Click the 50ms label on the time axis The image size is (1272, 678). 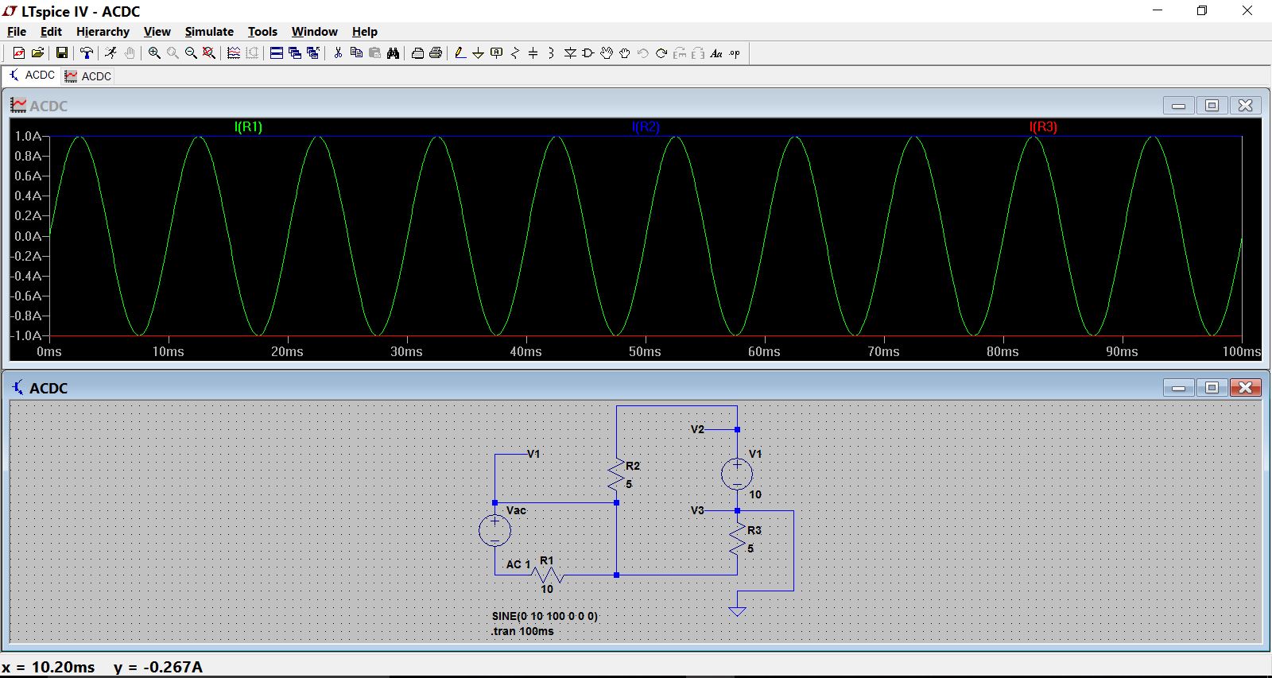[x=645, y=351]
